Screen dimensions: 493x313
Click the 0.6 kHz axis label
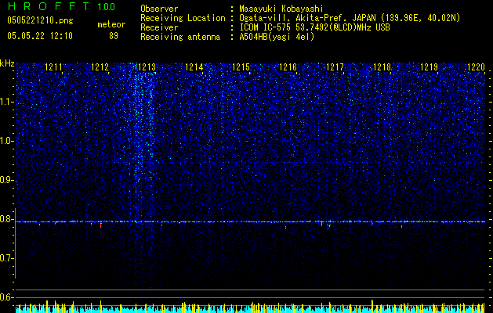pos(7,297)
